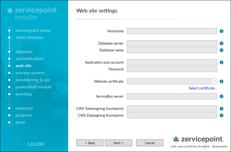
Task: Click the help icon next to Hostname
Action: tap(221, 31)
